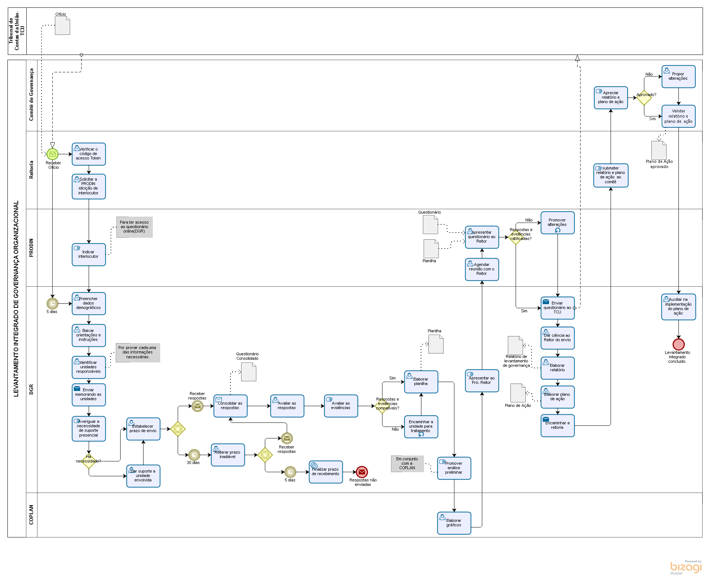Select the Relatório de levantamento de governança document
The height and width of the screenshot is (579, 710).
(515, 345)
